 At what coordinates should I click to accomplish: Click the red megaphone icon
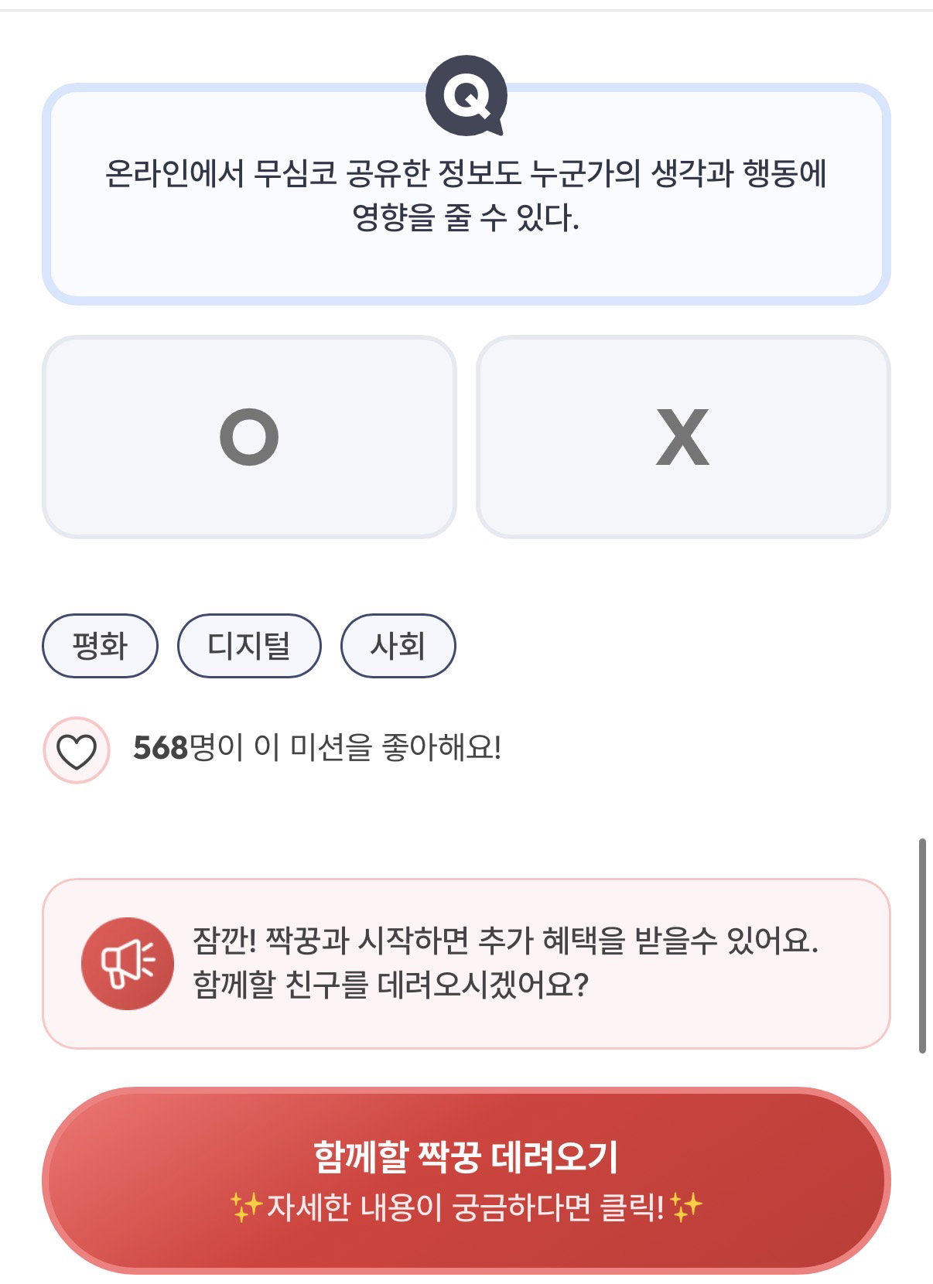(128, 964)
